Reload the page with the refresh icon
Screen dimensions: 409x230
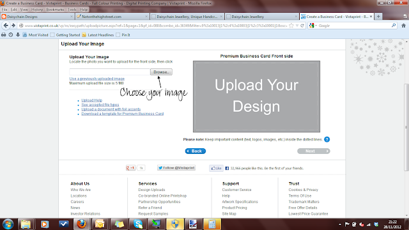pyautogui.click(x=302, y=26)
